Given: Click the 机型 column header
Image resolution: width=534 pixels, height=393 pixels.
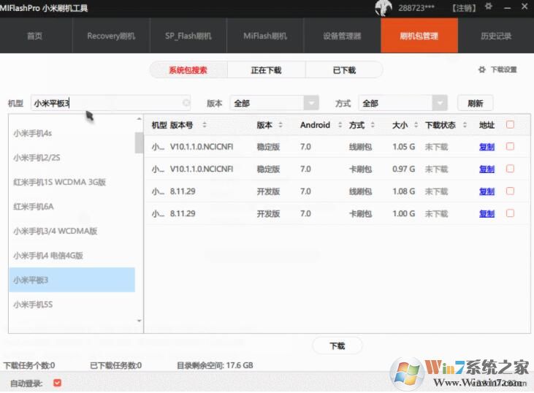Looking at the screenshot, I should coord(159,125).
